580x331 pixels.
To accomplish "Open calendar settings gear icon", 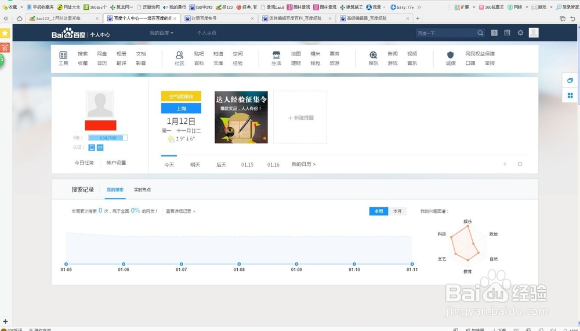I will (520, 164).
